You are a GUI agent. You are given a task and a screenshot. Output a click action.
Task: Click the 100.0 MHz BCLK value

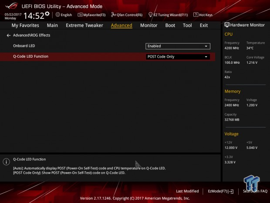232,62
